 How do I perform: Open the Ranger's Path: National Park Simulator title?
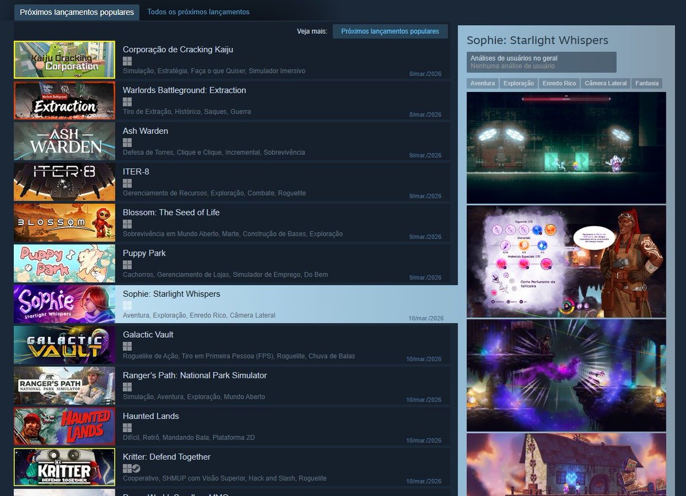(195, 375)
